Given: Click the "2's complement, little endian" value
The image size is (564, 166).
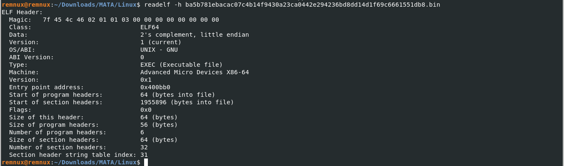Looking at the screenshot, I should point(195,35).
